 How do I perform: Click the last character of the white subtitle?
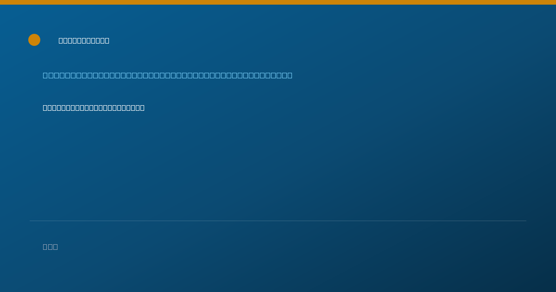click(x=142, y=108)
